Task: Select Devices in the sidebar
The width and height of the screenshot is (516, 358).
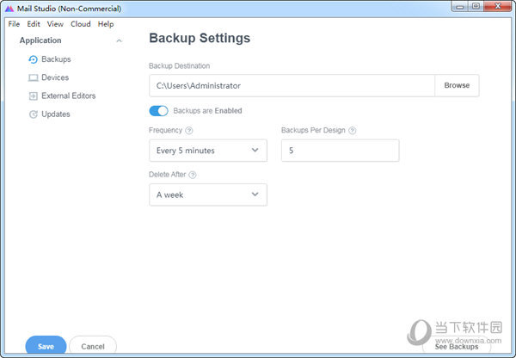Action: pyautogui.click(x=55, y=77)
